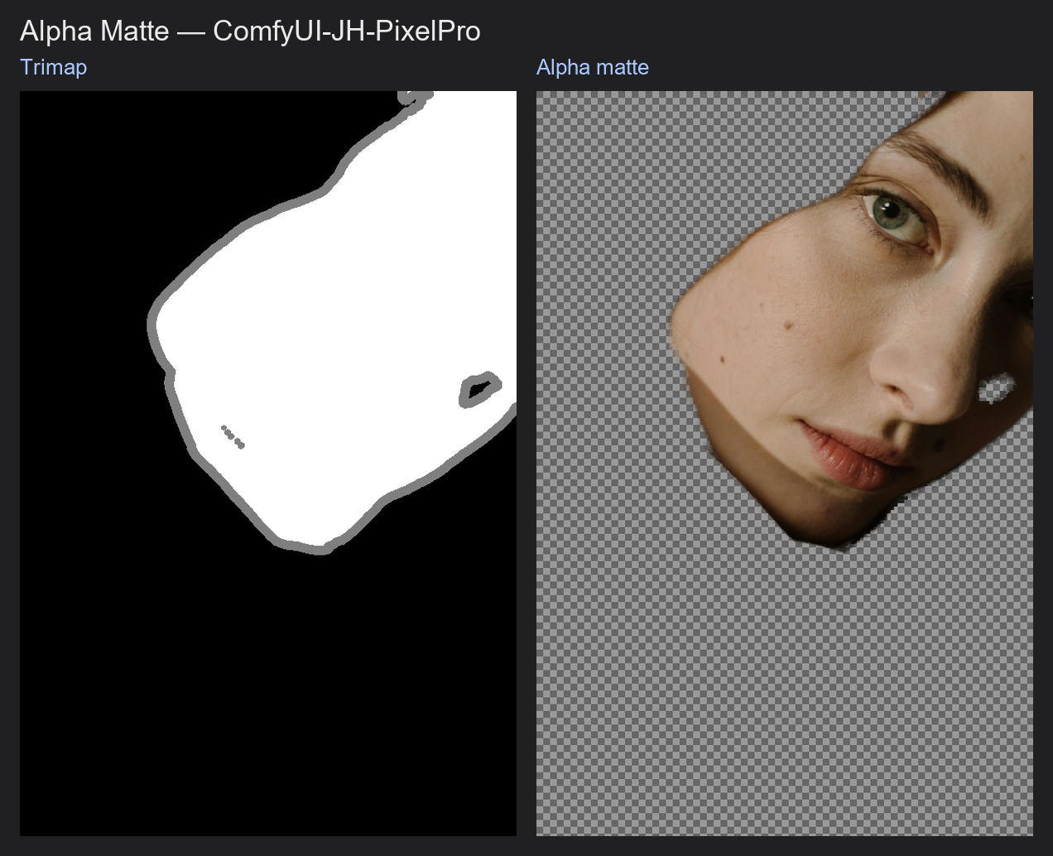Open the Alpha matte link
1053x856 pixels.
click(x=592, y=67)
